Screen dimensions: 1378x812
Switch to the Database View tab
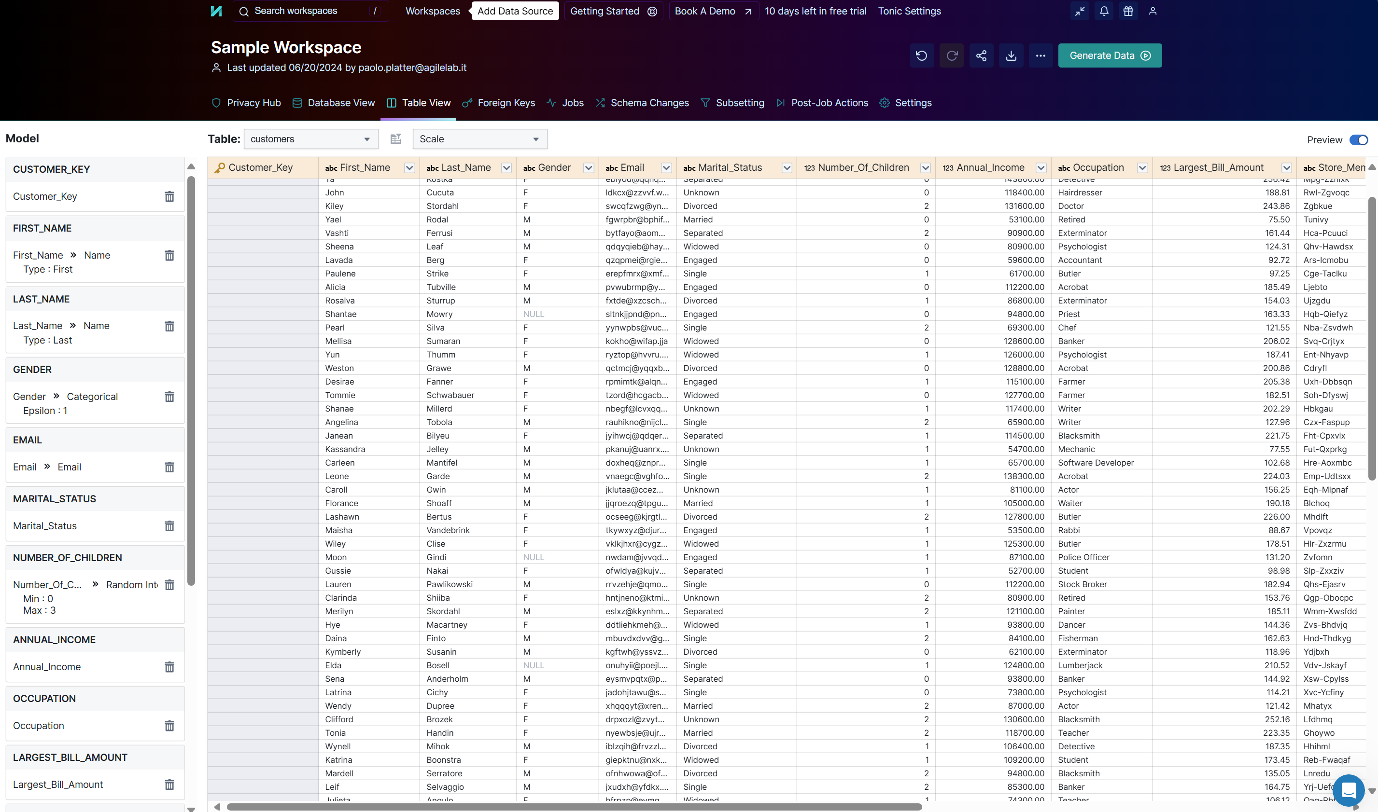(x=334, y=103)
